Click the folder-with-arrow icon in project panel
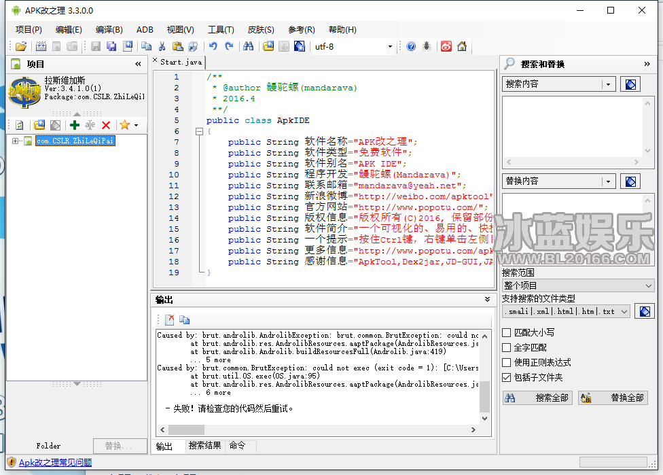This screenshot has width=663, height=475. pyautogui.click(x=39, y=125)
